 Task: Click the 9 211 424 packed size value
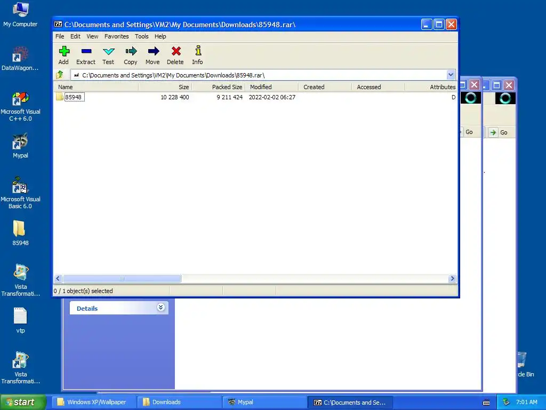[229, 97]
